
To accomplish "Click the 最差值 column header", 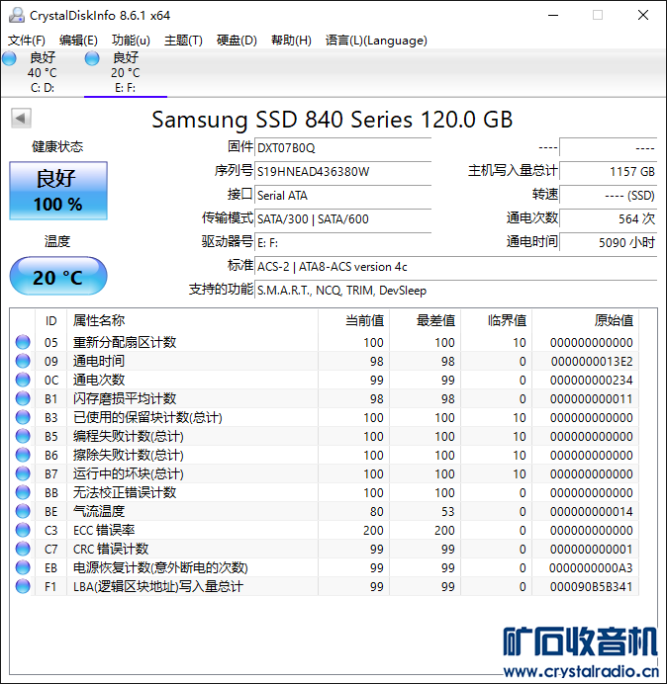I will tap(425, 320).
